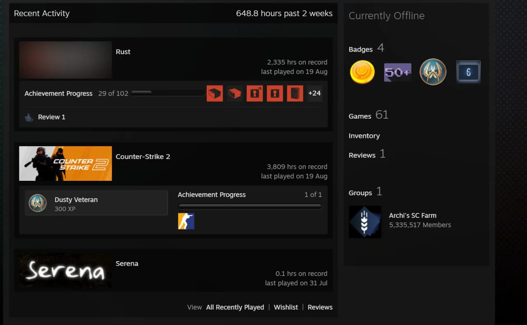Viewport: 527px width, 325px height.
Task: Click Counter-Strike 2 achievement progress bar
Action: click(x=250, y=206)
